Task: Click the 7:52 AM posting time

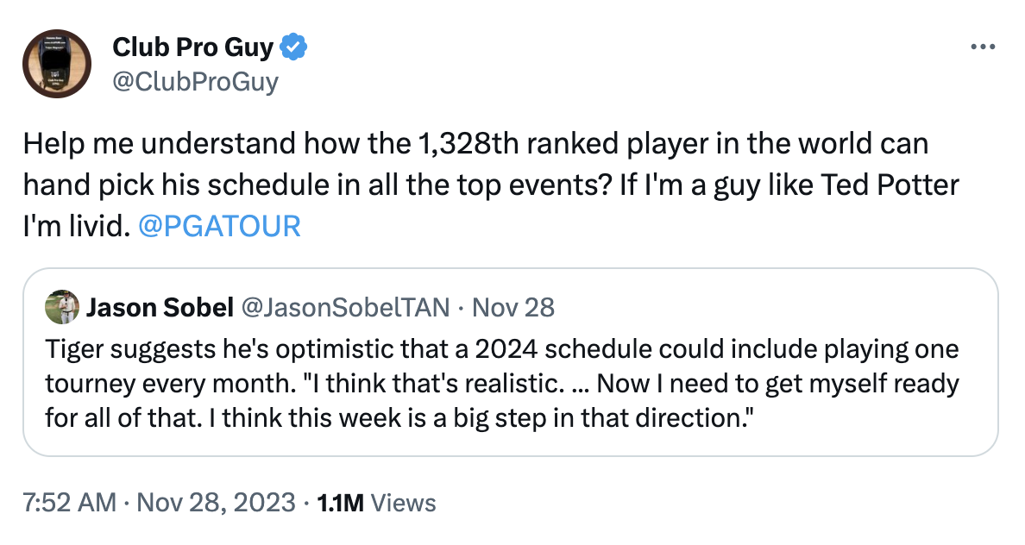Action: pos(69,504)
